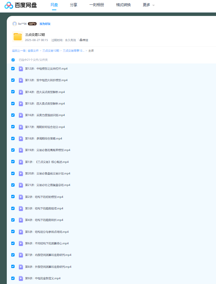
Task: Open the 一刻相册 tab
Action: (x=96, y=5)
